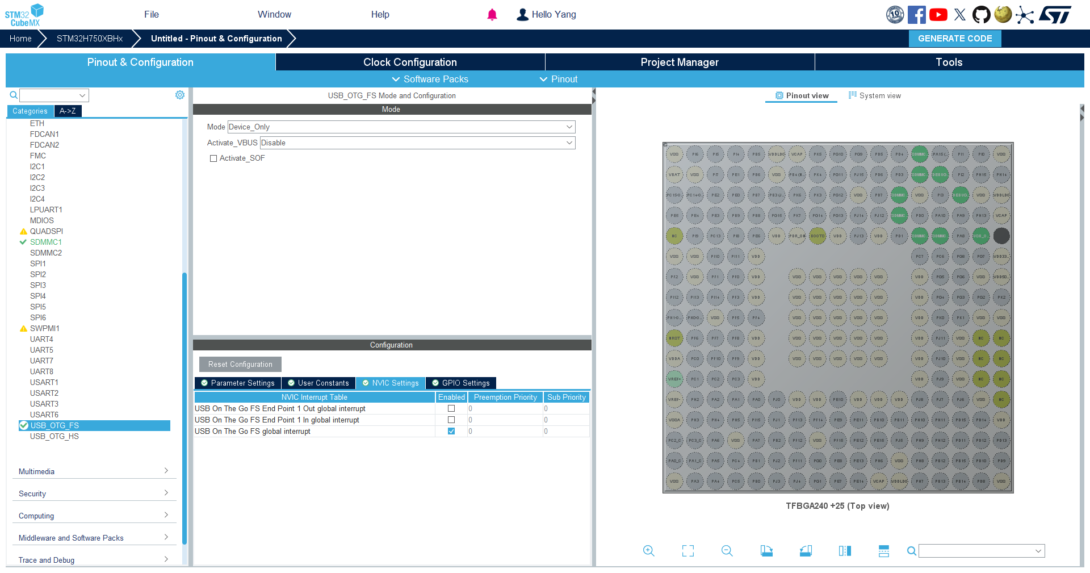
Task: Enable Activate_SOF checkbox
Action: [x=213, y=158]
